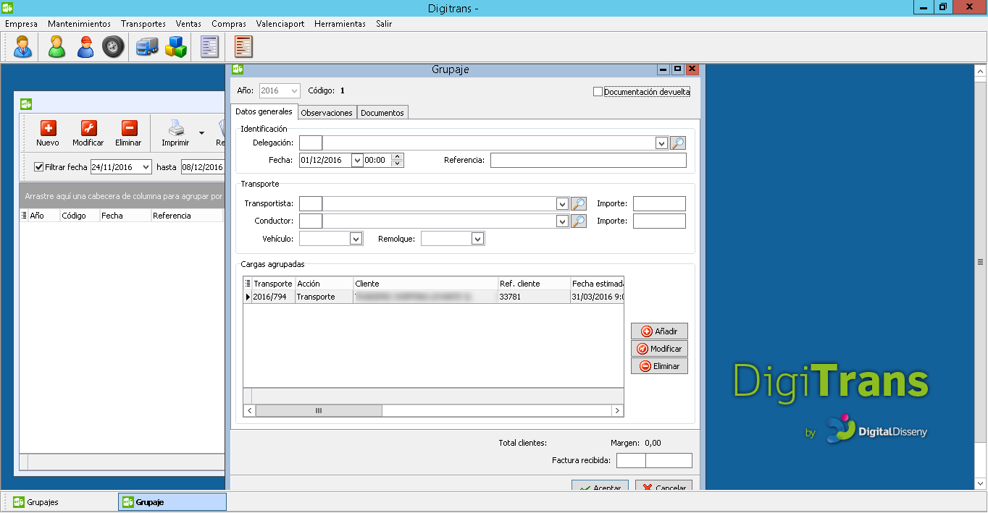Open the Fecha date picker dropdown in Grupaje
This screenshot has width=988, height=513.
[x=357, y=161]
